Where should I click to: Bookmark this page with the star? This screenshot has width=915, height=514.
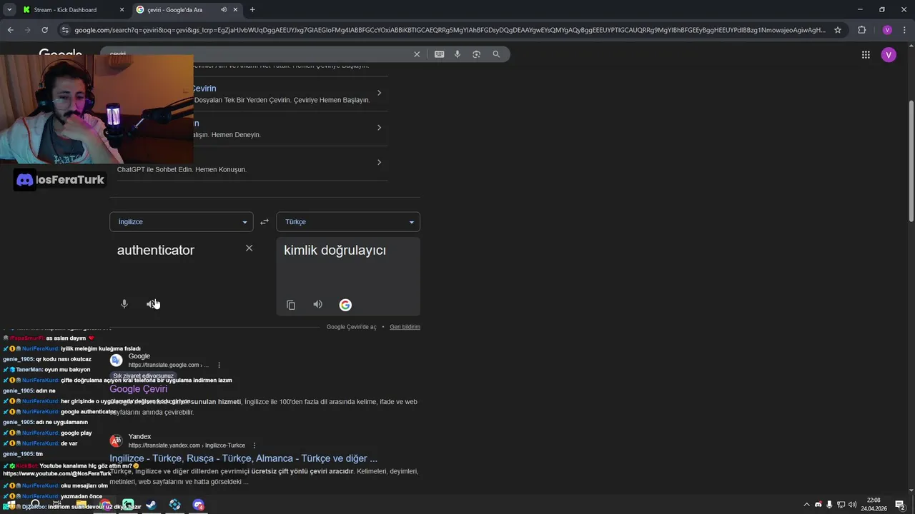pos(838,30)
